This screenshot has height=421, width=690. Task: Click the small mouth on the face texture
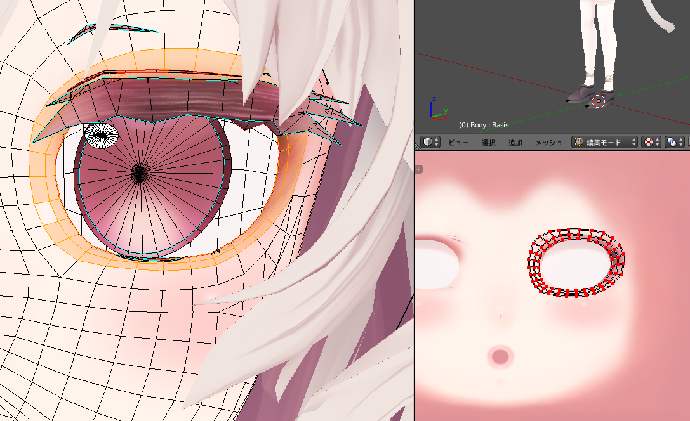[x=500, y=356]
